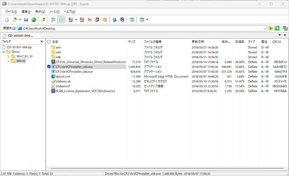Sort by the 更新日時 column header
This screenshot has width=289, height=176.
198,42
